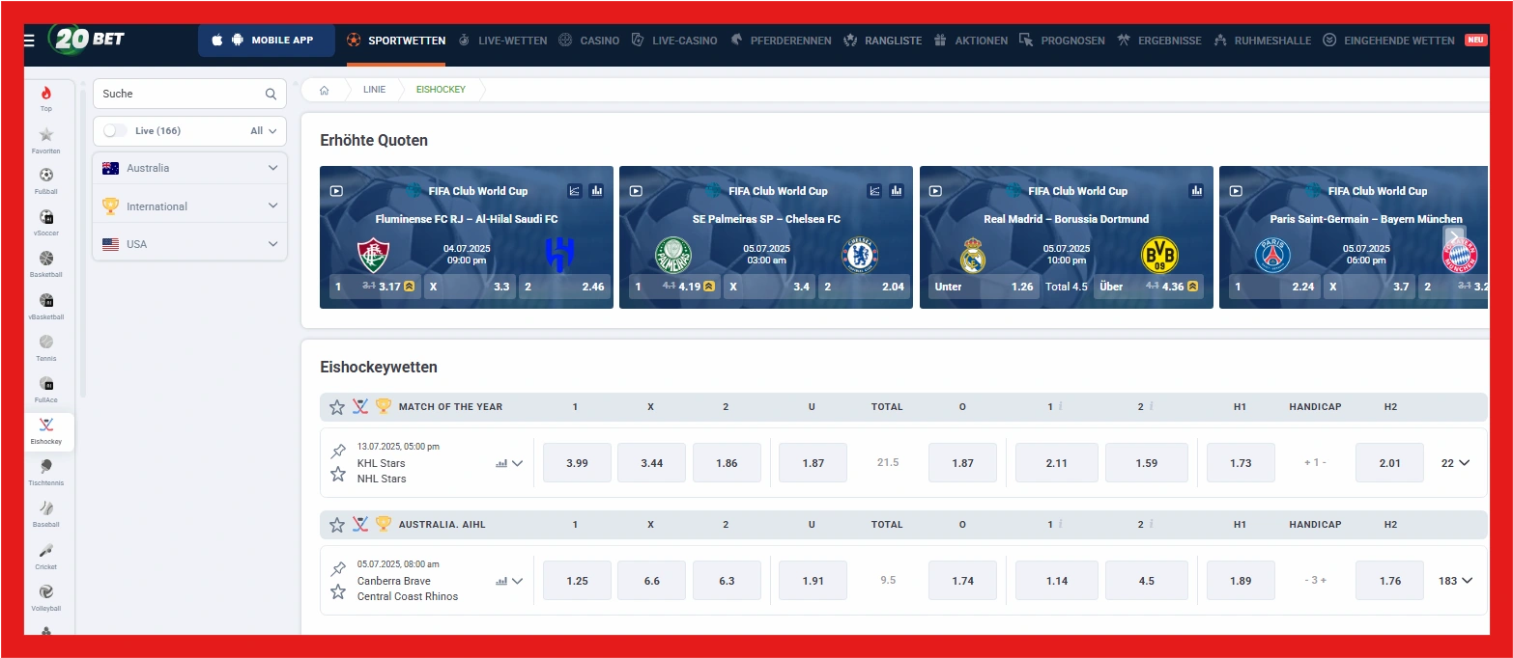
Task: Open Favoriten star in the sidebar
Action: tap(46, 140)
